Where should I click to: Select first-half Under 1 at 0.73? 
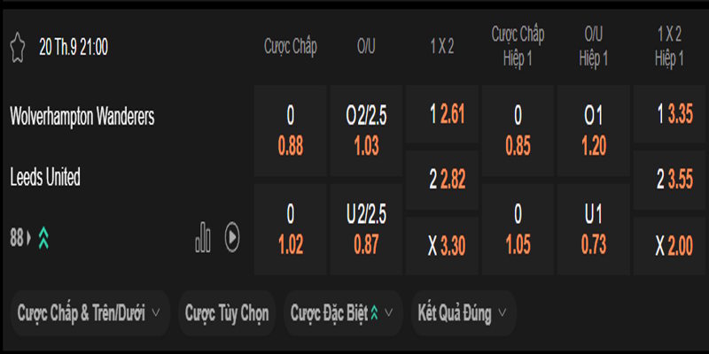click(593, 229)
